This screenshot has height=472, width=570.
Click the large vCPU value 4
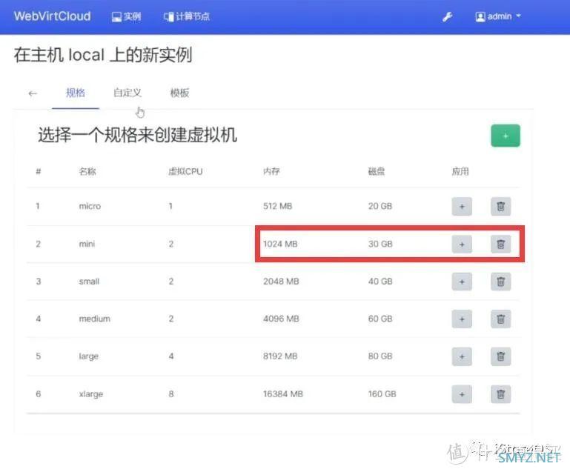pyautogui.click(x=171, y=356)
